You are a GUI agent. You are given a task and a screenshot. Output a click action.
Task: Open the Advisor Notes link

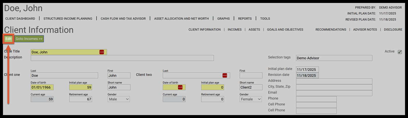365,30
